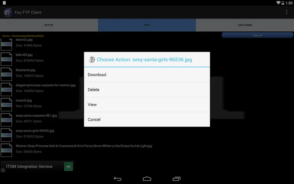Tap the notification icon in status bar
The image size is (294, 184).
click(4, 3)
